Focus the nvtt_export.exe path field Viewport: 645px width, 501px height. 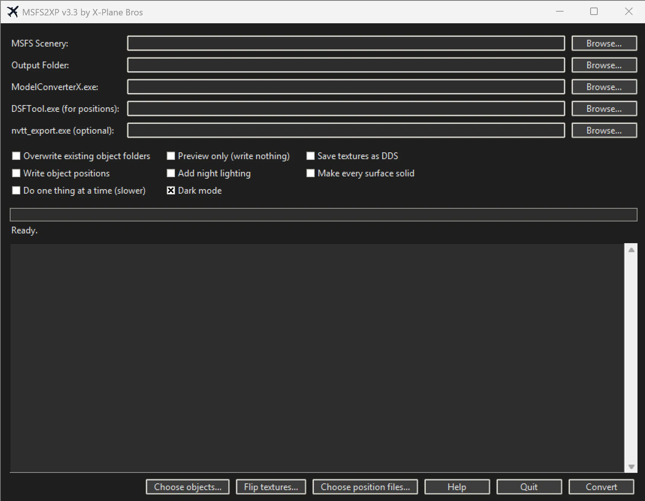[346, 130]
